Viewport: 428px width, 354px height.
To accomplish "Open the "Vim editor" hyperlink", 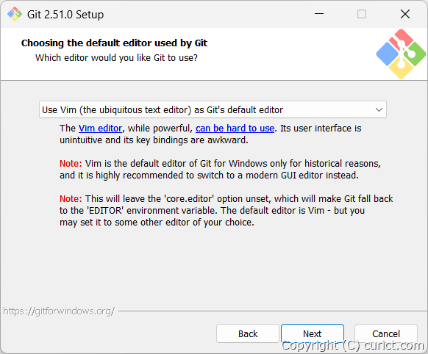I will pos(100,129).
